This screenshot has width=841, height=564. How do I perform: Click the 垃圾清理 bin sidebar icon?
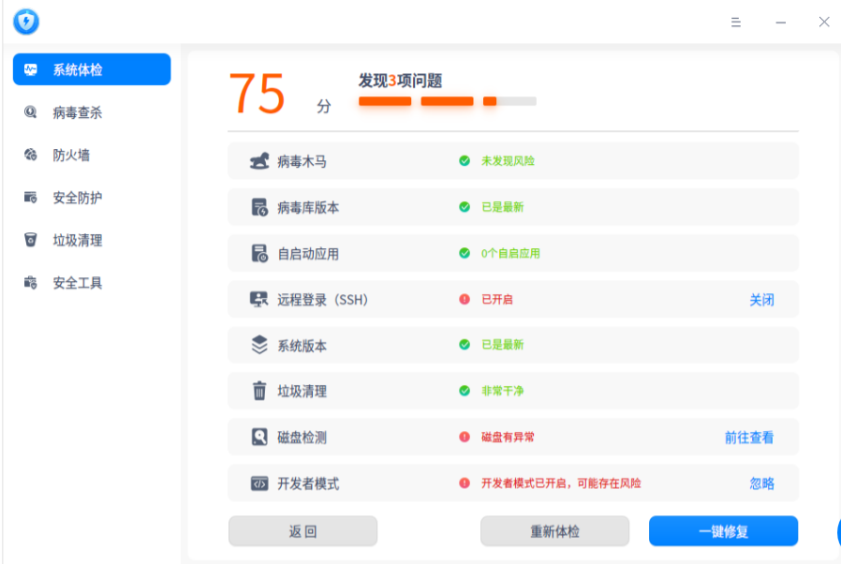31,239
